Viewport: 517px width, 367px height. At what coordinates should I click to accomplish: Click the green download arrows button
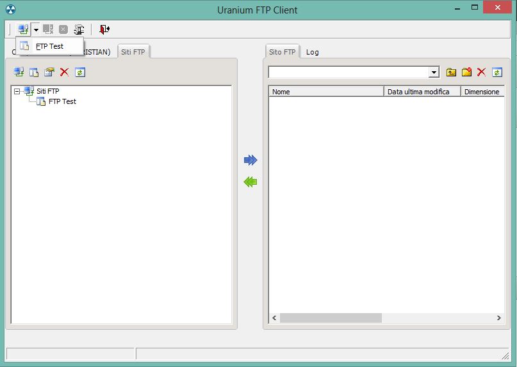click(250, 182)
